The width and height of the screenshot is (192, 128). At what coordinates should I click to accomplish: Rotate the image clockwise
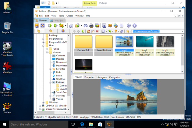[55, 26]
